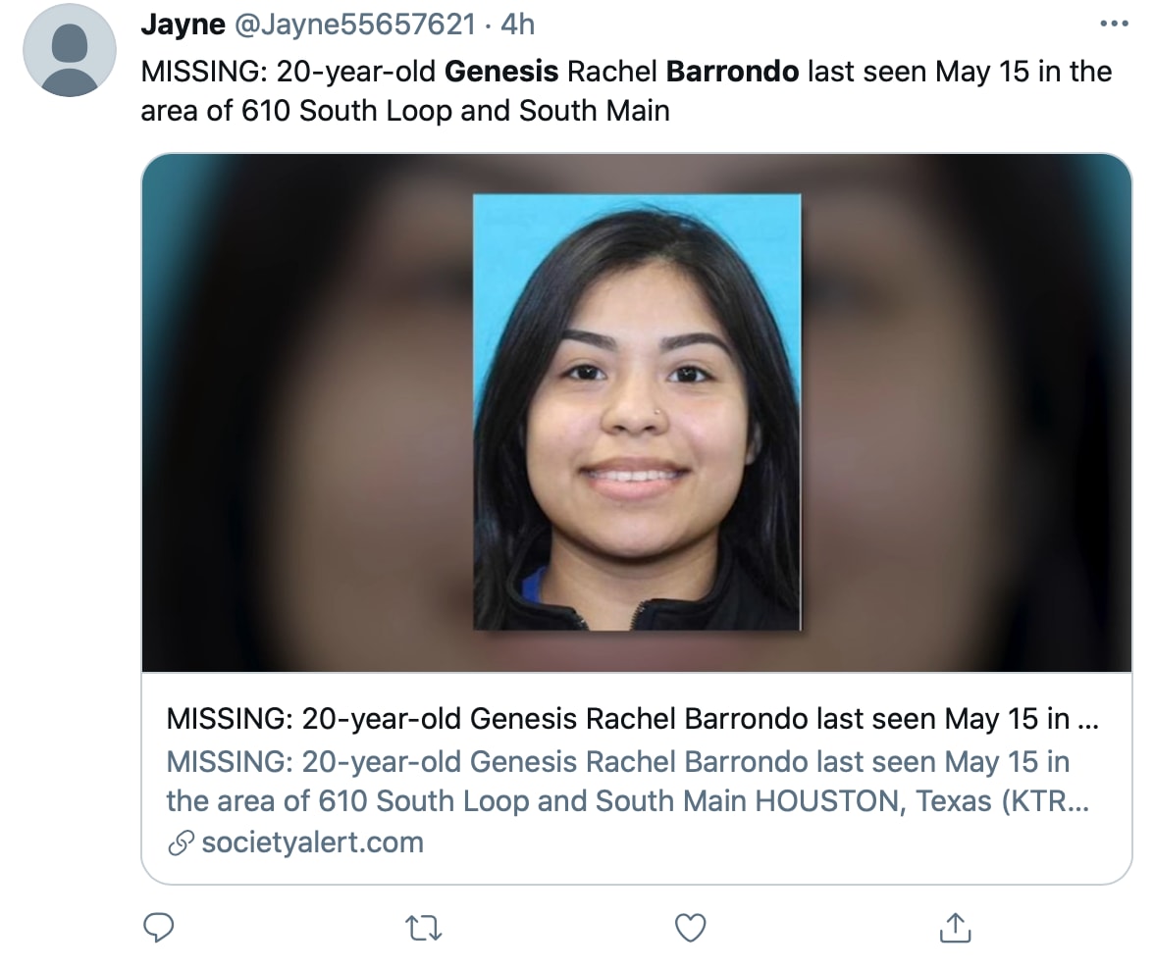This screenshot has width=1154, height=971.
Task: Open Jayne's profile via display name
Action: tap(183, 25)
